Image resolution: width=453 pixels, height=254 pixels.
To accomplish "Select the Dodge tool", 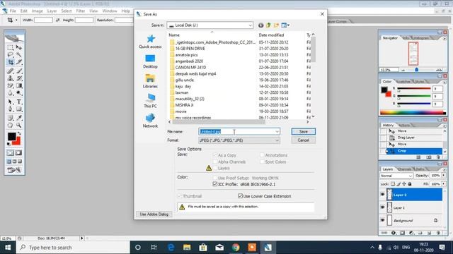I will click(x=19, y=93).
